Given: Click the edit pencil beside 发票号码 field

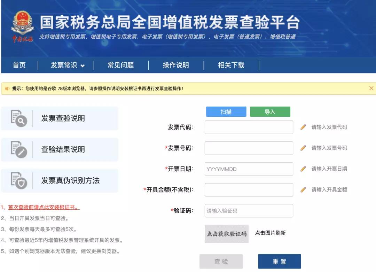Looking at the screenshot, I should pyautogui.click(x=303, y=148).
